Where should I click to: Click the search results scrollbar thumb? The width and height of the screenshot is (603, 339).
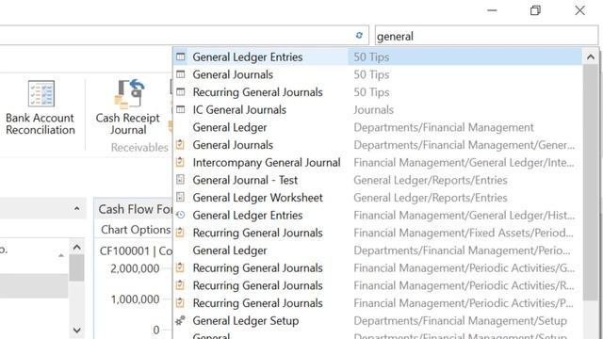(x=591, y=182)
